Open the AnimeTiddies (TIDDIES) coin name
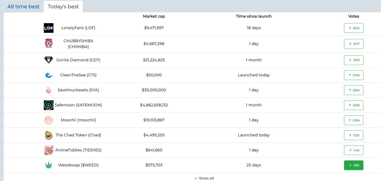381x181 pixels. 78,150
